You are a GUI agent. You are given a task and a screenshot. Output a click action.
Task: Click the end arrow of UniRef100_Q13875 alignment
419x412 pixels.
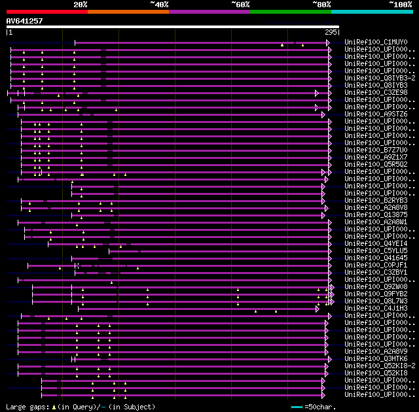pos(323,216)
